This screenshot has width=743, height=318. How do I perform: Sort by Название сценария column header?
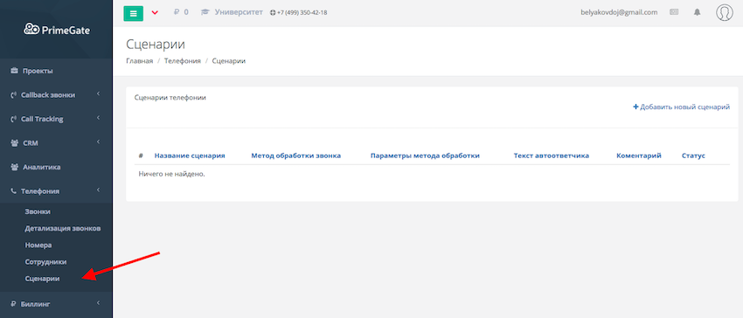pyautogui.click(x=190, y=156)
